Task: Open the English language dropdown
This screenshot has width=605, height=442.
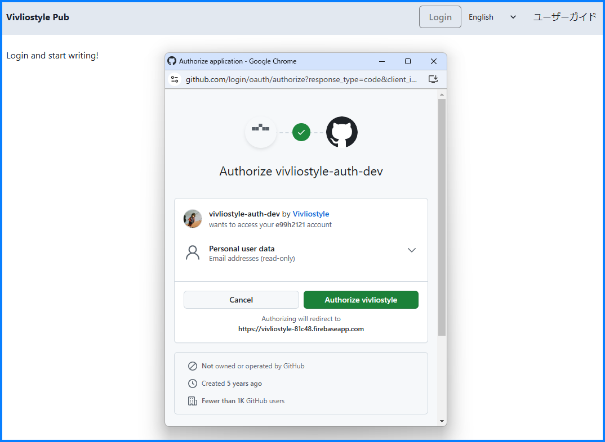Action: [492, 17]
